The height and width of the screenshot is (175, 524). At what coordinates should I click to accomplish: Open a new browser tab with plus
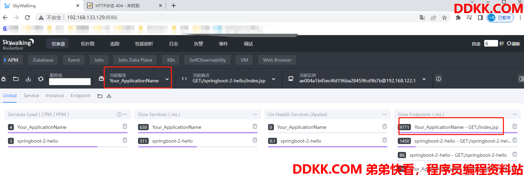pos(174,6)
